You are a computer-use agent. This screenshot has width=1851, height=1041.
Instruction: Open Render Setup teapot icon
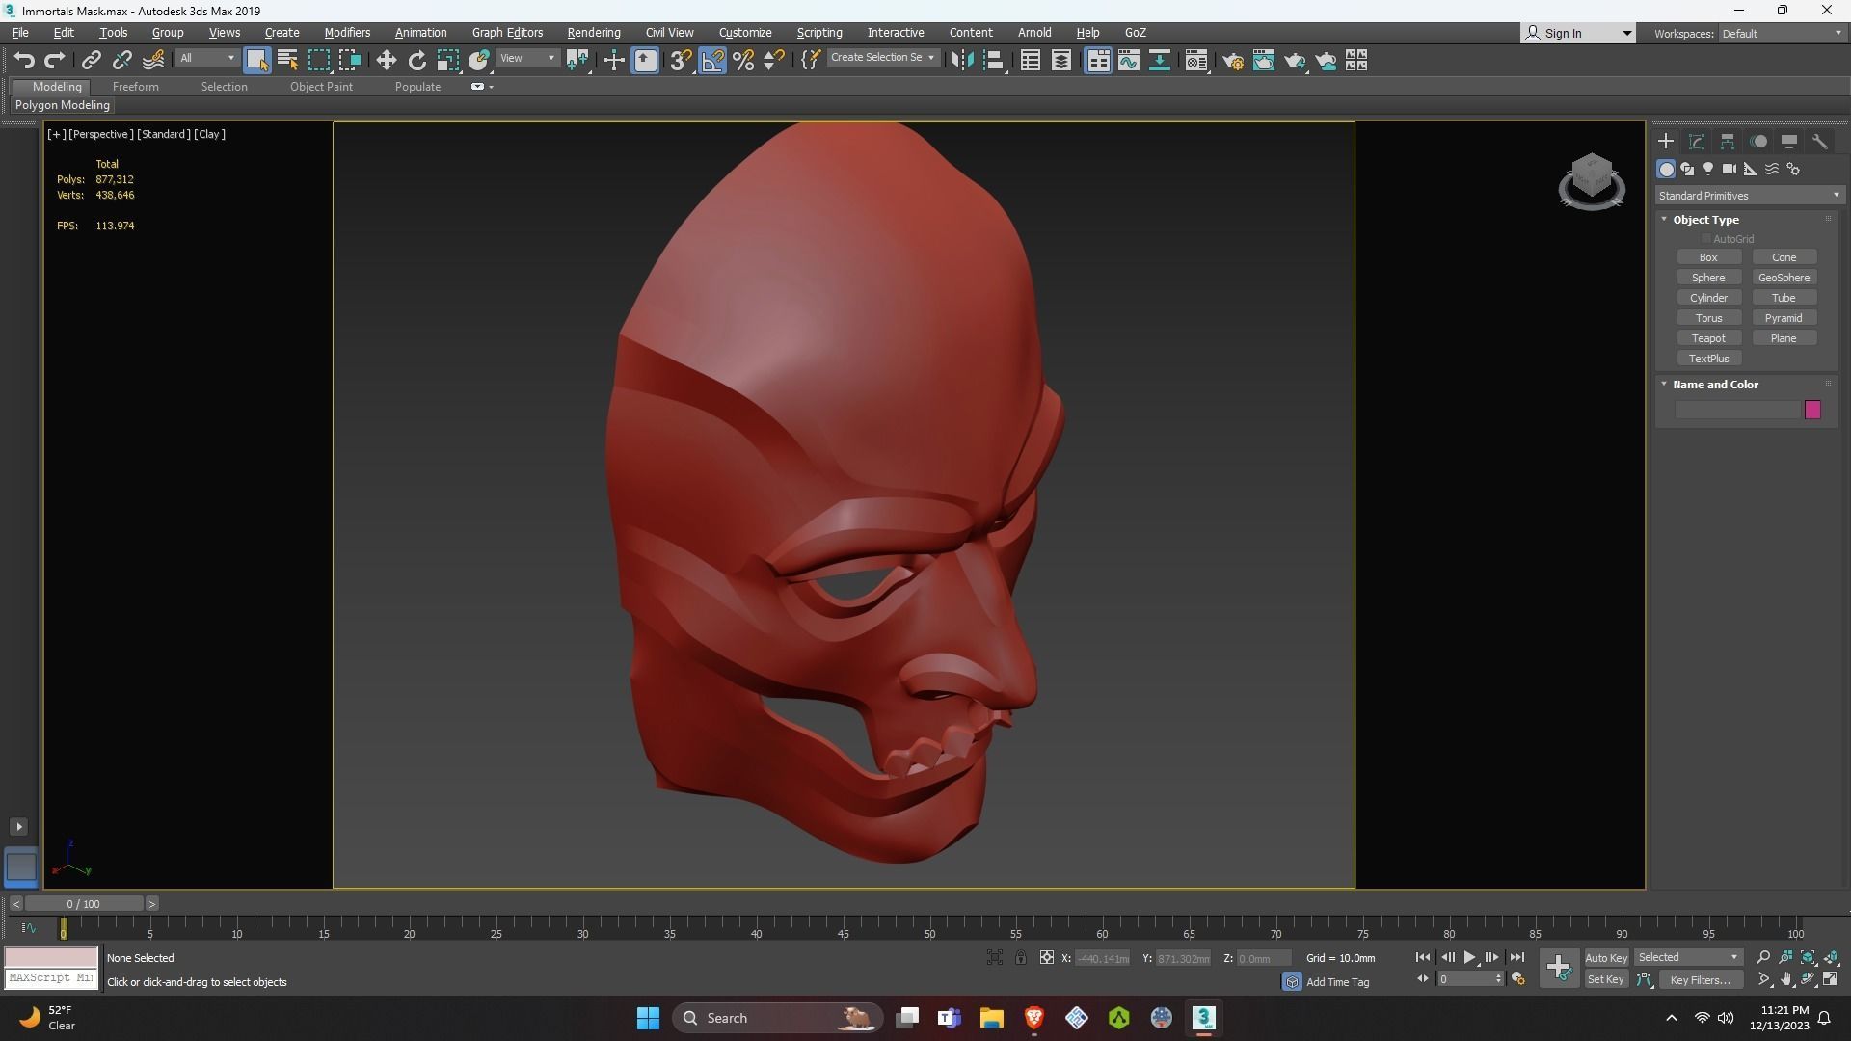point(1232,61)
